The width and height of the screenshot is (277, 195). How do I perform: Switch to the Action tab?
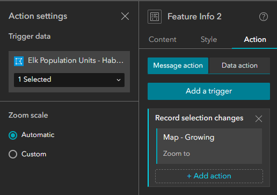(255, 39)
